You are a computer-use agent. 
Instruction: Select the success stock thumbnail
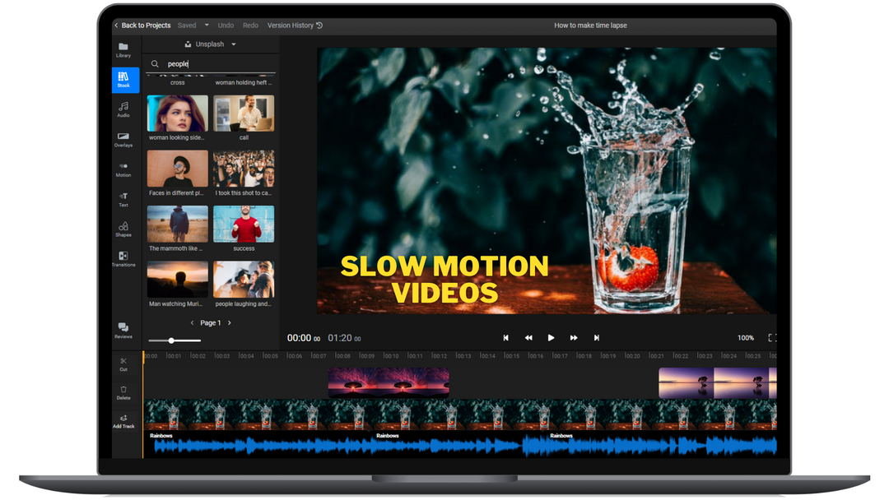click(244, 223)
